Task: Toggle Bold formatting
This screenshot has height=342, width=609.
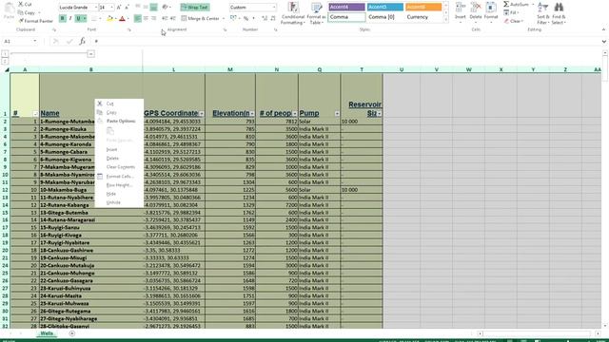Action: click(x=62, y=18)
